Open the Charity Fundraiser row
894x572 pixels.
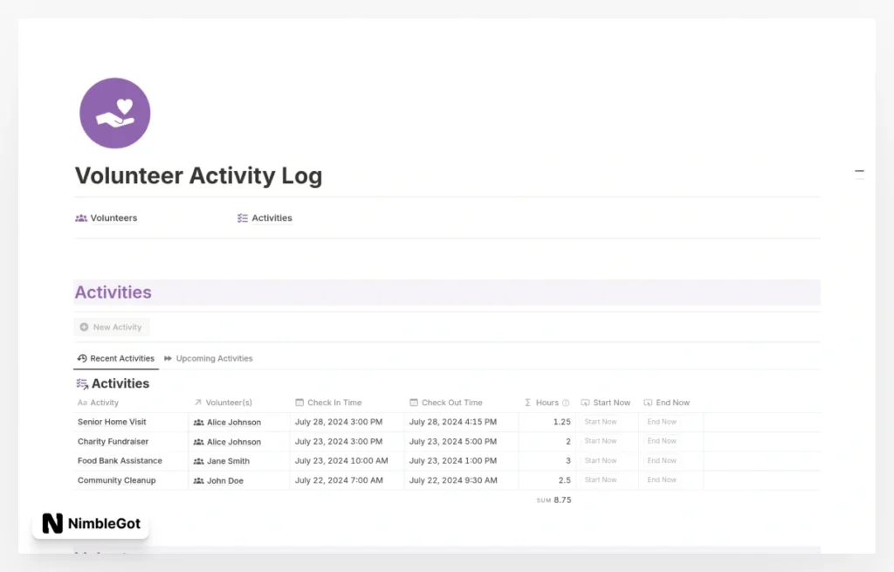tap(113, 441)
